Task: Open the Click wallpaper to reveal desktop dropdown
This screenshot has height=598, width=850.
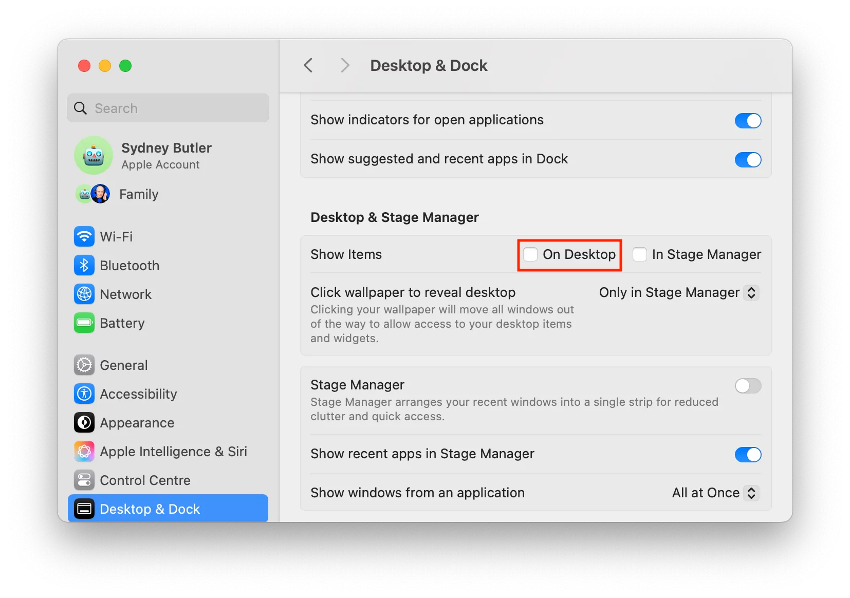Action: click(x=678, y=293)
